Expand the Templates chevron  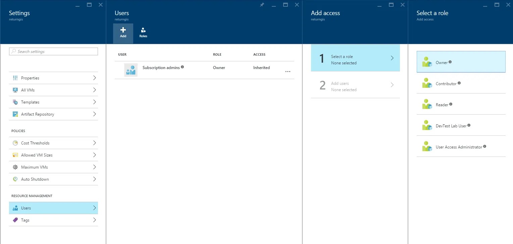pyautogui.click(x=95, y=102)
